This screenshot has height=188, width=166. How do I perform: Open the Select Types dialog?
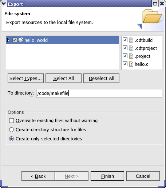(25, 78)
